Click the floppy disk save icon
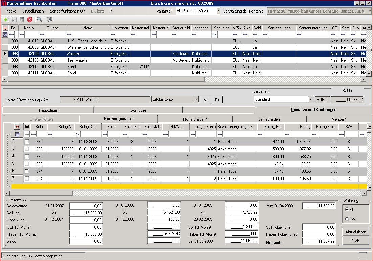This screenshot has width=373, height=261. pyautogui.click(x=14, y=20)
